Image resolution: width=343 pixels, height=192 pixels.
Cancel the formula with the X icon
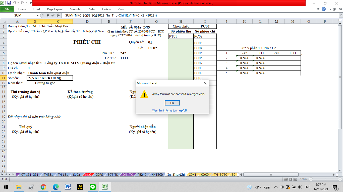point(48,15)
